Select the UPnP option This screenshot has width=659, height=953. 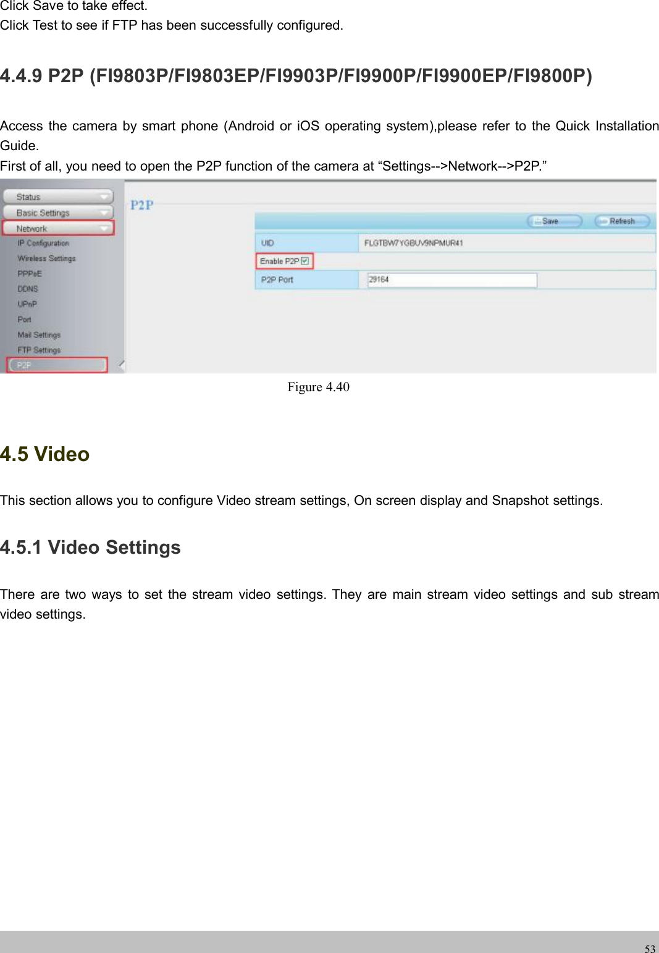point(28,303)
